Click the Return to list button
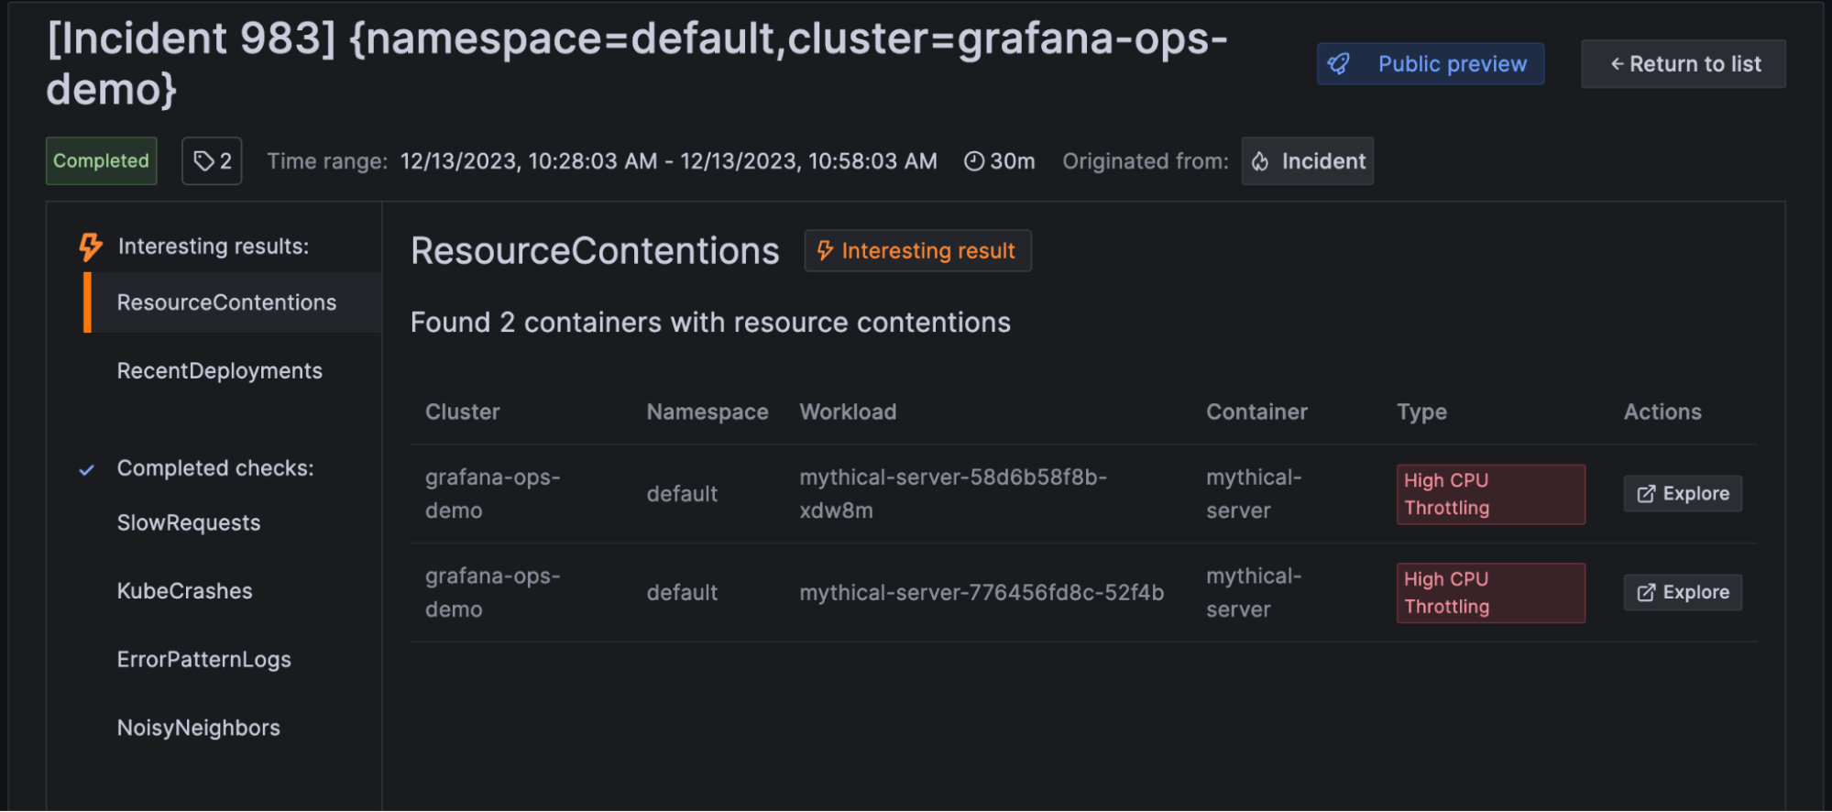This screenshot has width=1832, height=812. tap(1684, 64)
